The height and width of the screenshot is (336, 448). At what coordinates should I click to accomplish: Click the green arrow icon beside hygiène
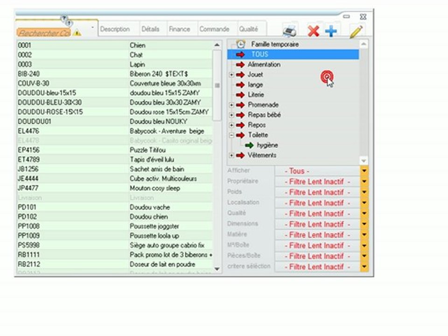[249, 145]
